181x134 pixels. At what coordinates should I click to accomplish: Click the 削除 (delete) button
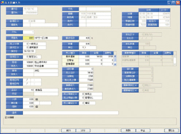click(x=128, y=130)
